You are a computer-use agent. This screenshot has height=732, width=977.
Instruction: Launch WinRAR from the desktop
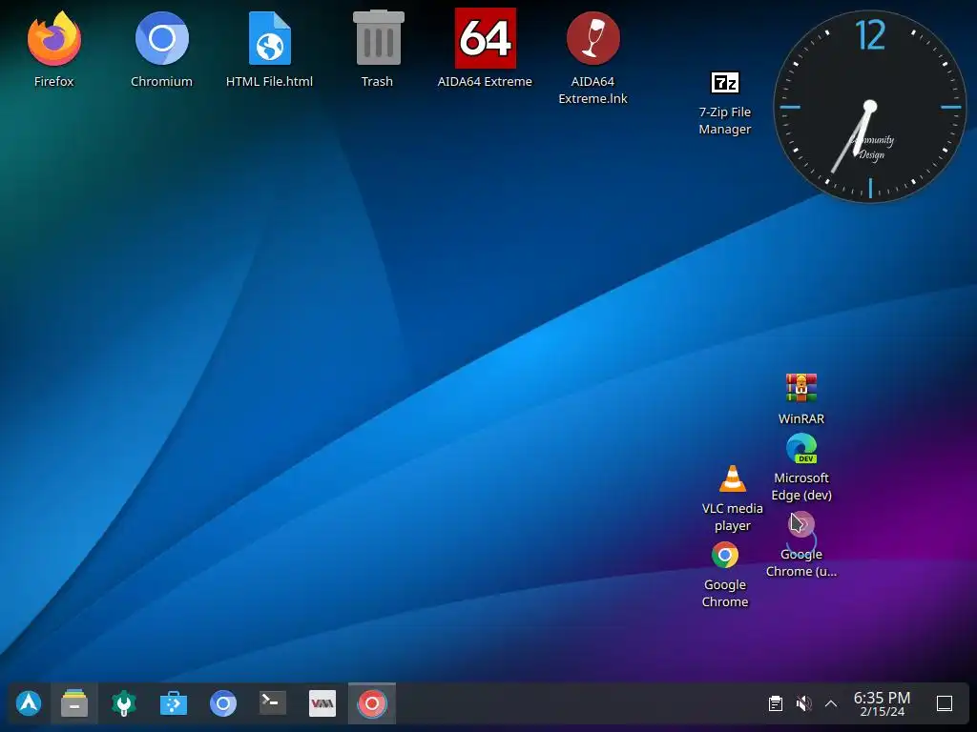[x=801, y=388]
